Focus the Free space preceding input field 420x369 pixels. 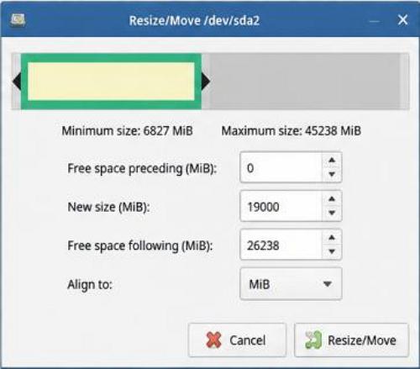coord(281,167)
